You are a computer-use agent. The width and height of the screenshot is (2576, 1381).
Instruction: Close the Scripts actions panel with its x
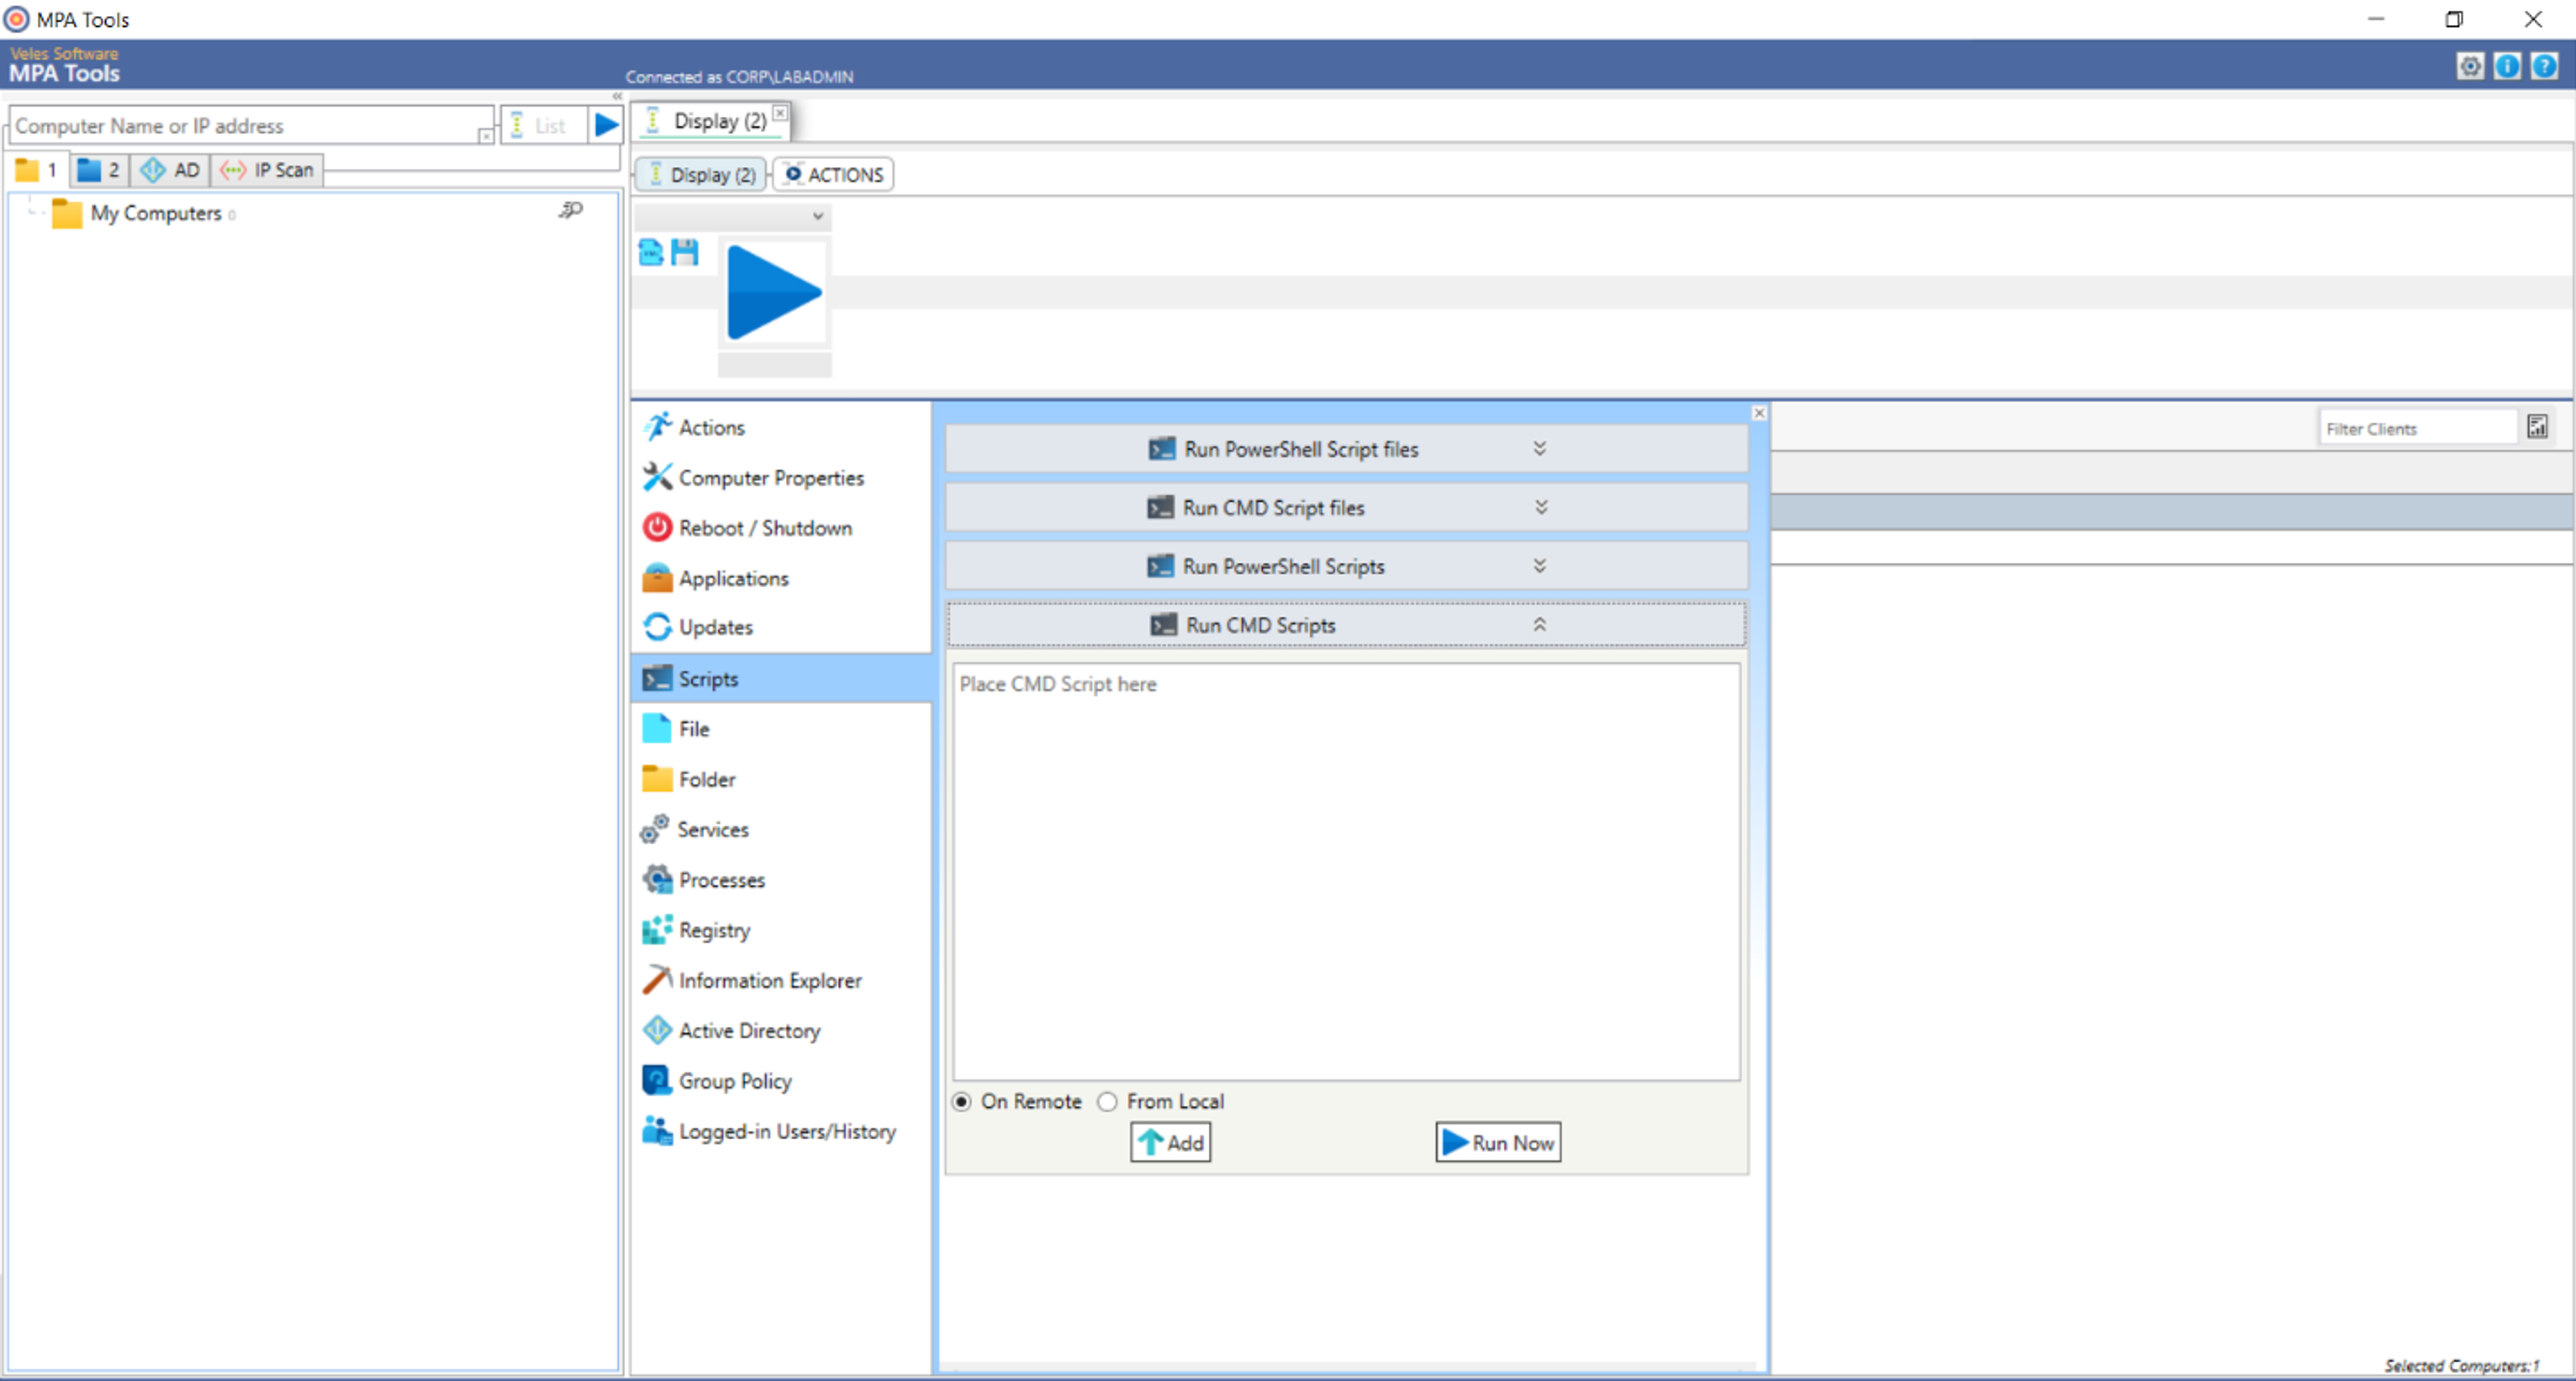1759,413
